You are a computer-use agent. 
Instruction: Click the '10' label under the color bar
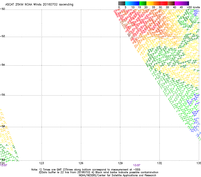pyautogui.click(x=133, y=7)
